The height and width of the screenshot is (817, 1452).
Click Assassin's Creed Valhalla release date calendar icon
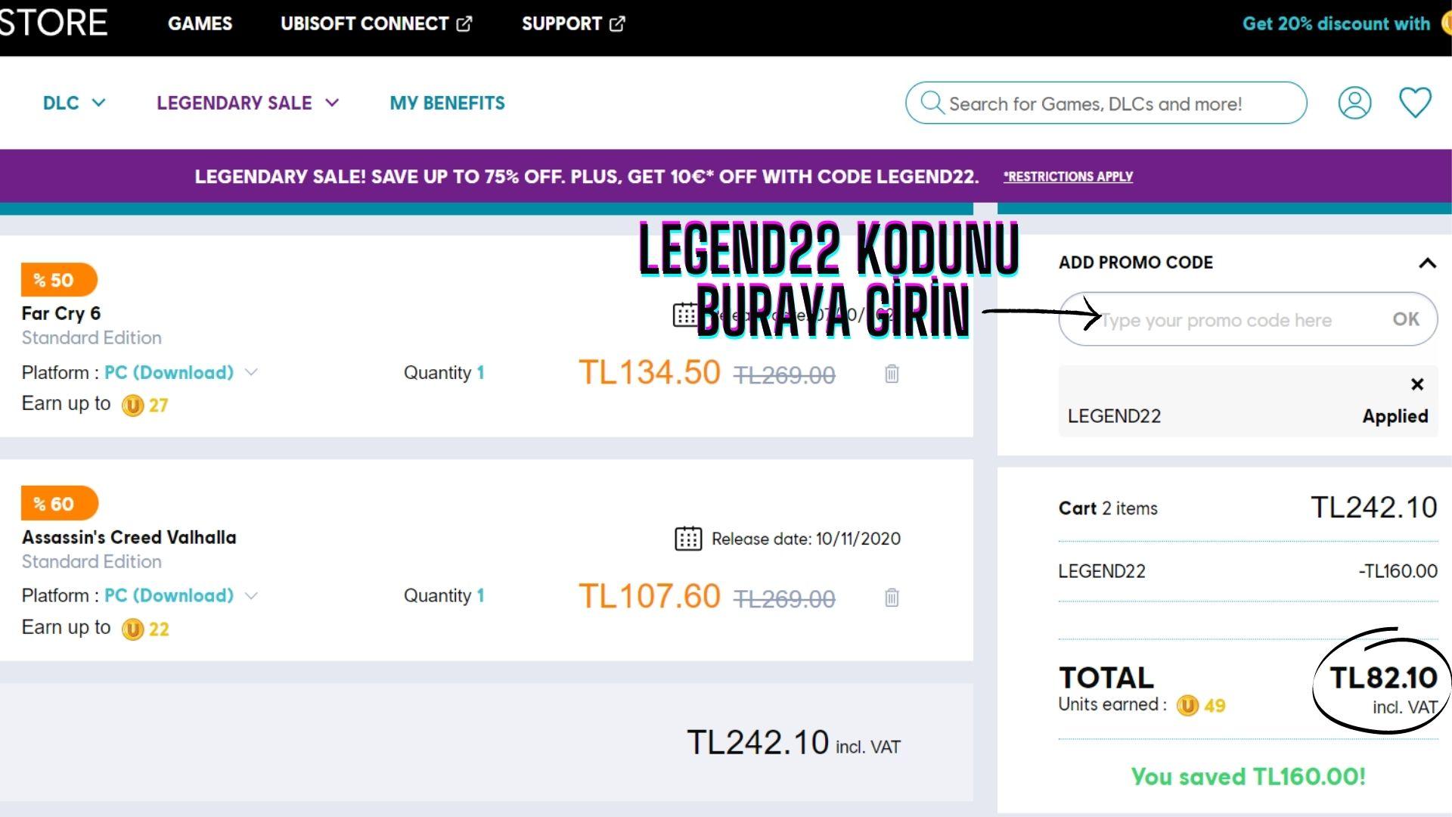point(687,539)
